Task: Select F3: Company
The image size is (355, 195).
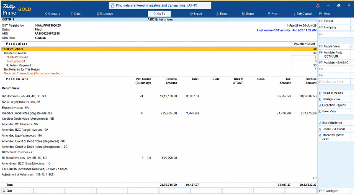Action: click(x=334, y=27)
